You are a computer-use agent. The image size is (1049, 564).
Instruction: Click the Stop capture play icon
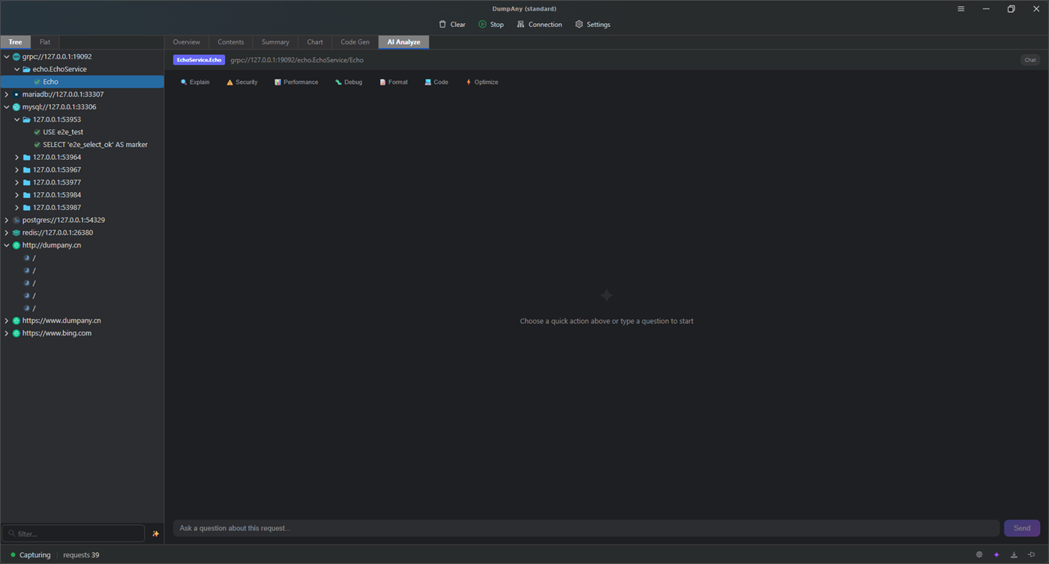(482, 24)
